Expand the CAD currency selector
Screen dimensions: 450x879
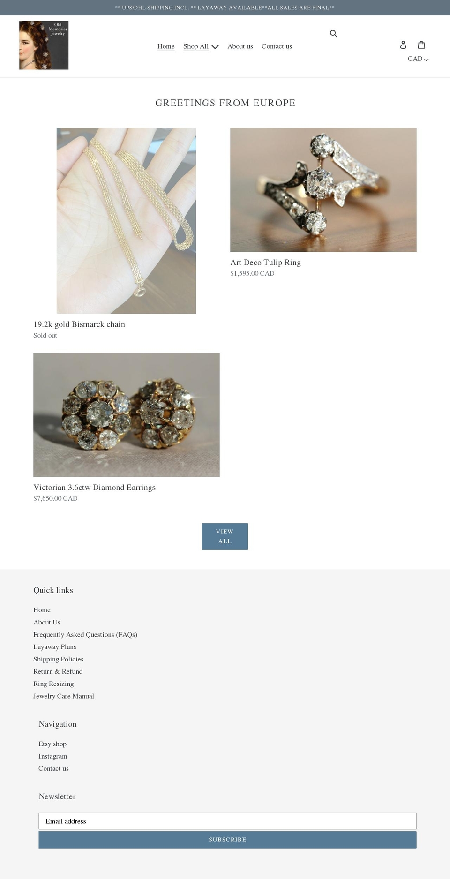click(x=418, y=59)
